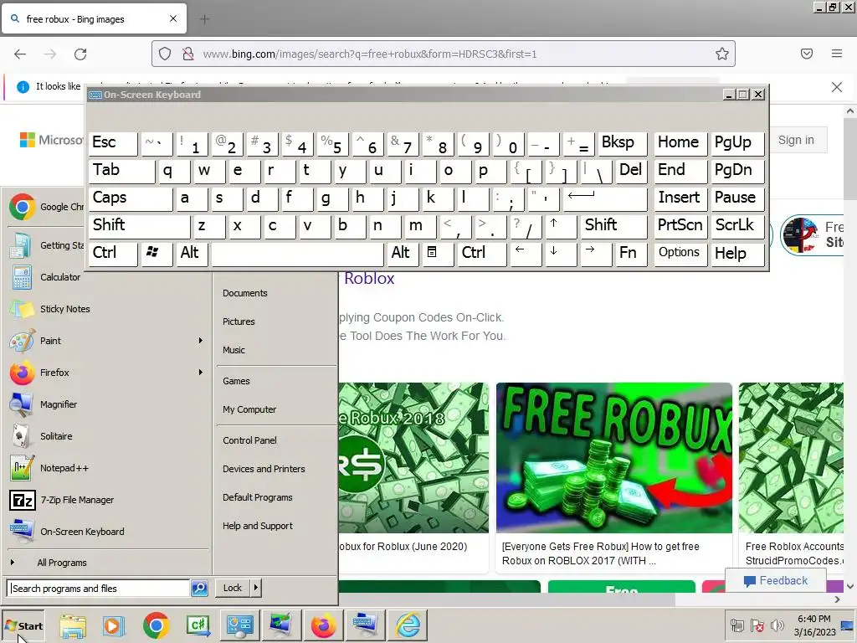Select the free robux Bing images tab
The image size is (857, 643).
94,19
